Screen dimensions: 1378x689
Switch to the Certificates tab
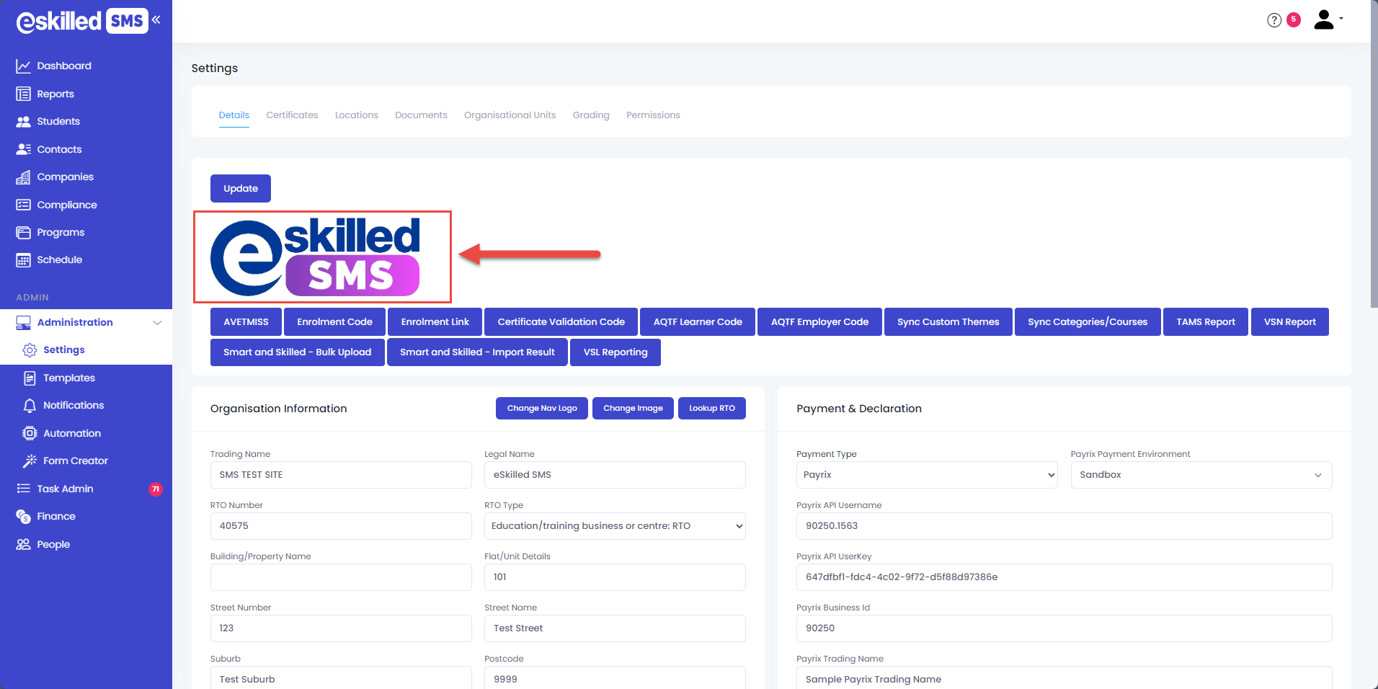coord(292,115)
